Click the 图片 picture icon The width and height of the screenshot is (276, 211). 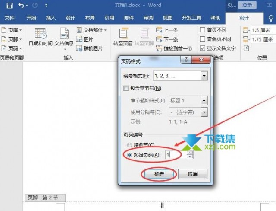(79, 39)
